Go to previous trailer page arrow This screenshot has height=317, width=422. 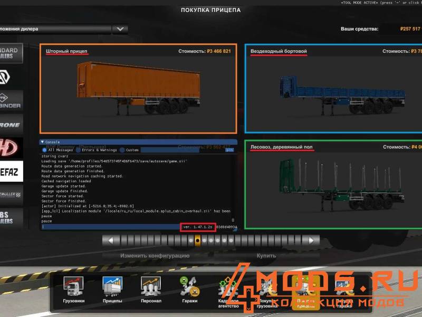pos(111,240)
